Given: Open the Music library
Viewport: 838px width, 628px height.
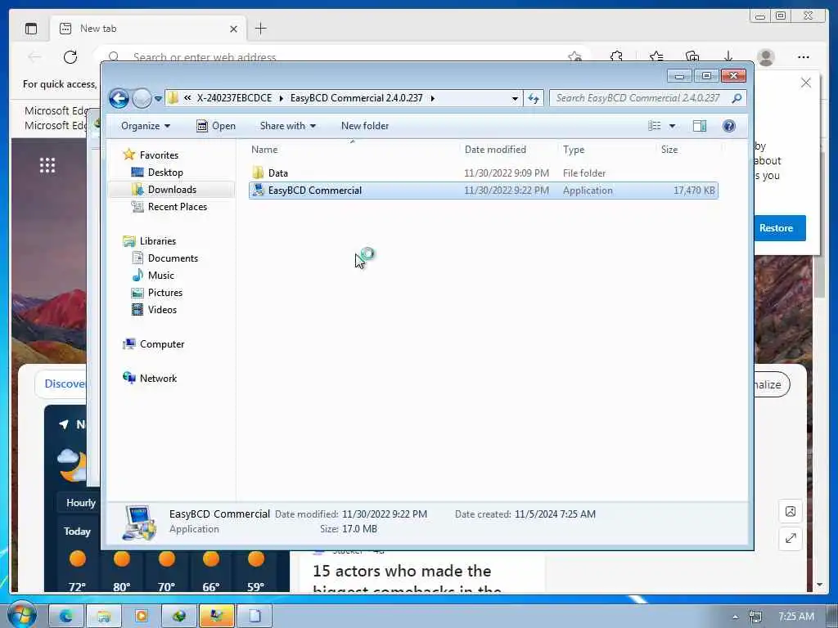Looking at the screenshot, I should tap(161, 276).
